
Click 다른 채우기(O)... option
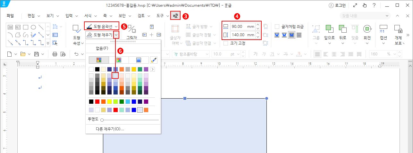(x=110, y=129)
